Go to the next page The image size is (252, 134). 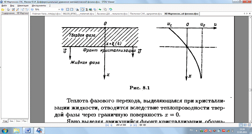(x=131, y=125)
